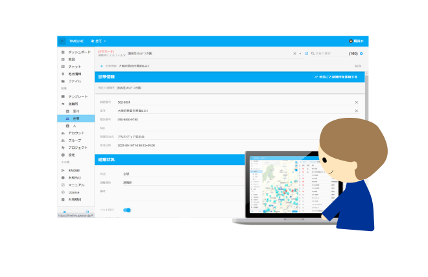Open the blue gear settings icon near (100)
The width and height of the screenshot is (428, 277).
pyautogui.click(x=361, y=54)
